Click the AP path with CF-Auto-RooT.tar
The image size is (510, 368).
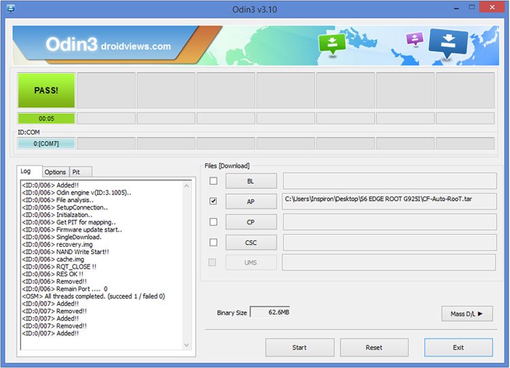pos(390,201)
